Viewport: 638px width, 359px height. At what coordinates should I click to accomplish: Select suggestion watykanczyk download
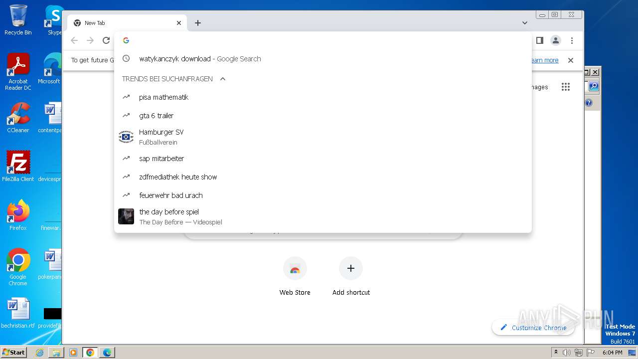coord(323,59)
